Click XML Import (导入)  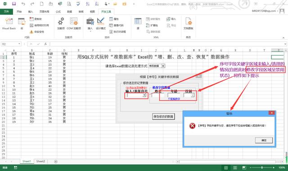tap(171, 19)
